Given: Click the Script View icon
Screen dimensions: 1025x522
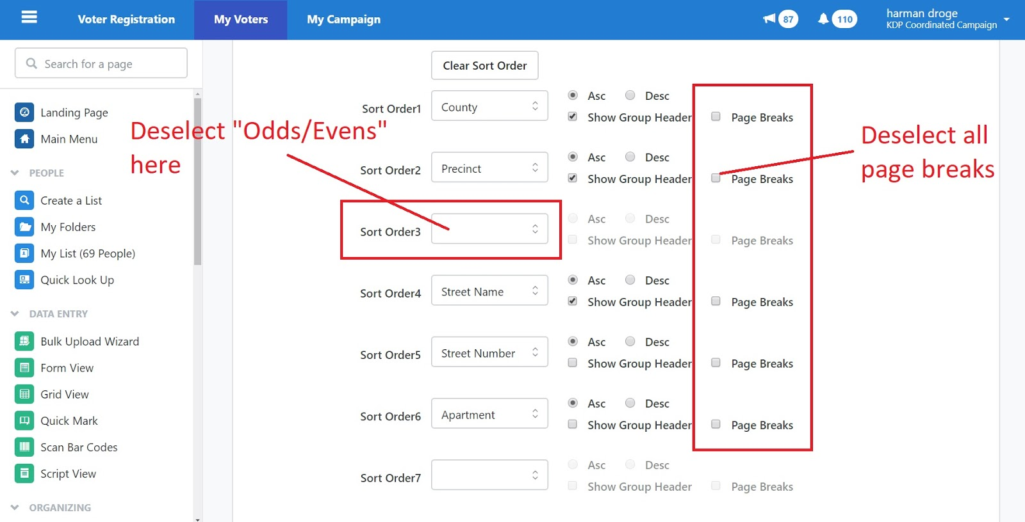Looking at the screenshot, I should point(24,473).
